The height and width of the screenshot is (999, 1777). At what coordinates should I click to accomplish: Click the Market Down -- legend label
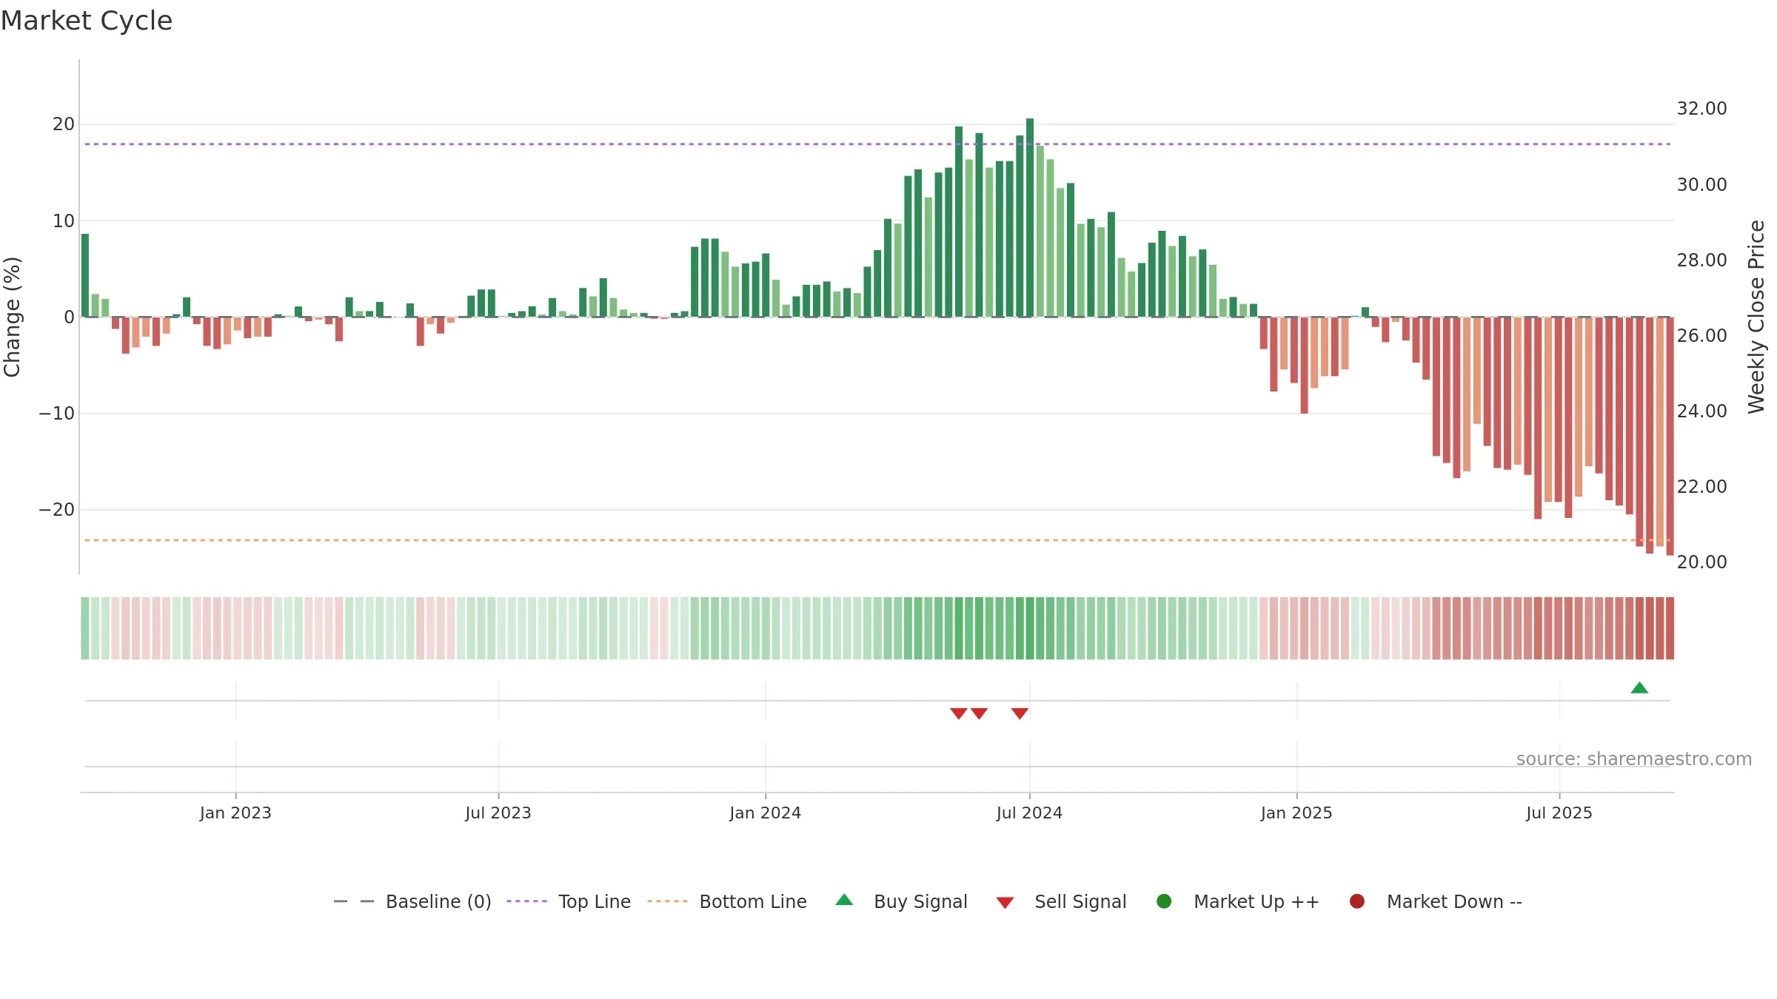1454,901
